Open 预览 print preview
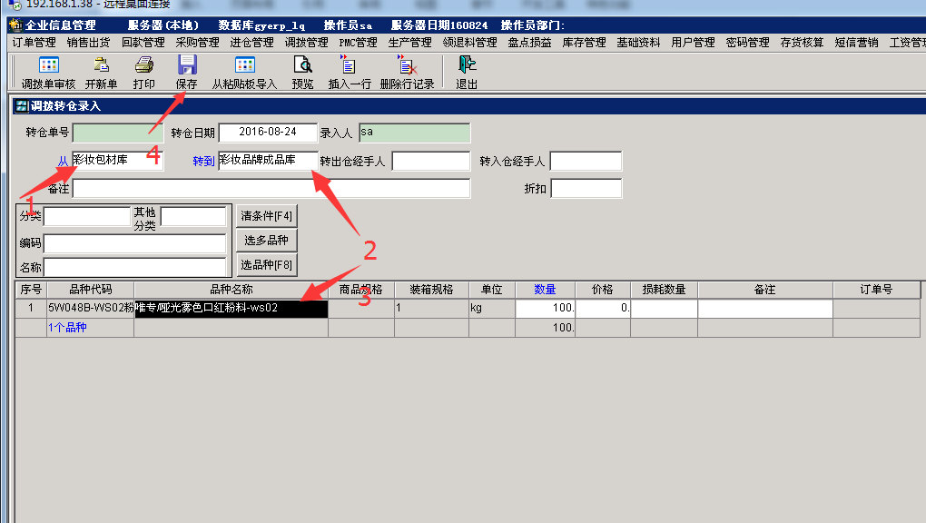Image resolution: width=926 pixels, height=523 pixels. (x=302, y=65)
